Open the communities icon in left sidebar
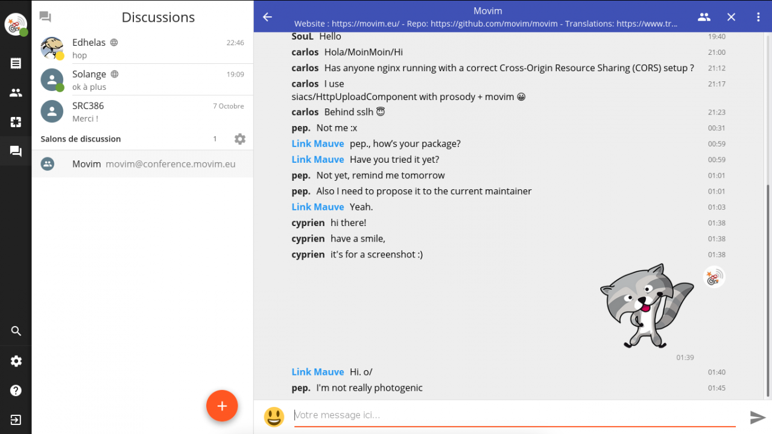This screenshot has height=434, width=772. pos(16,122)
